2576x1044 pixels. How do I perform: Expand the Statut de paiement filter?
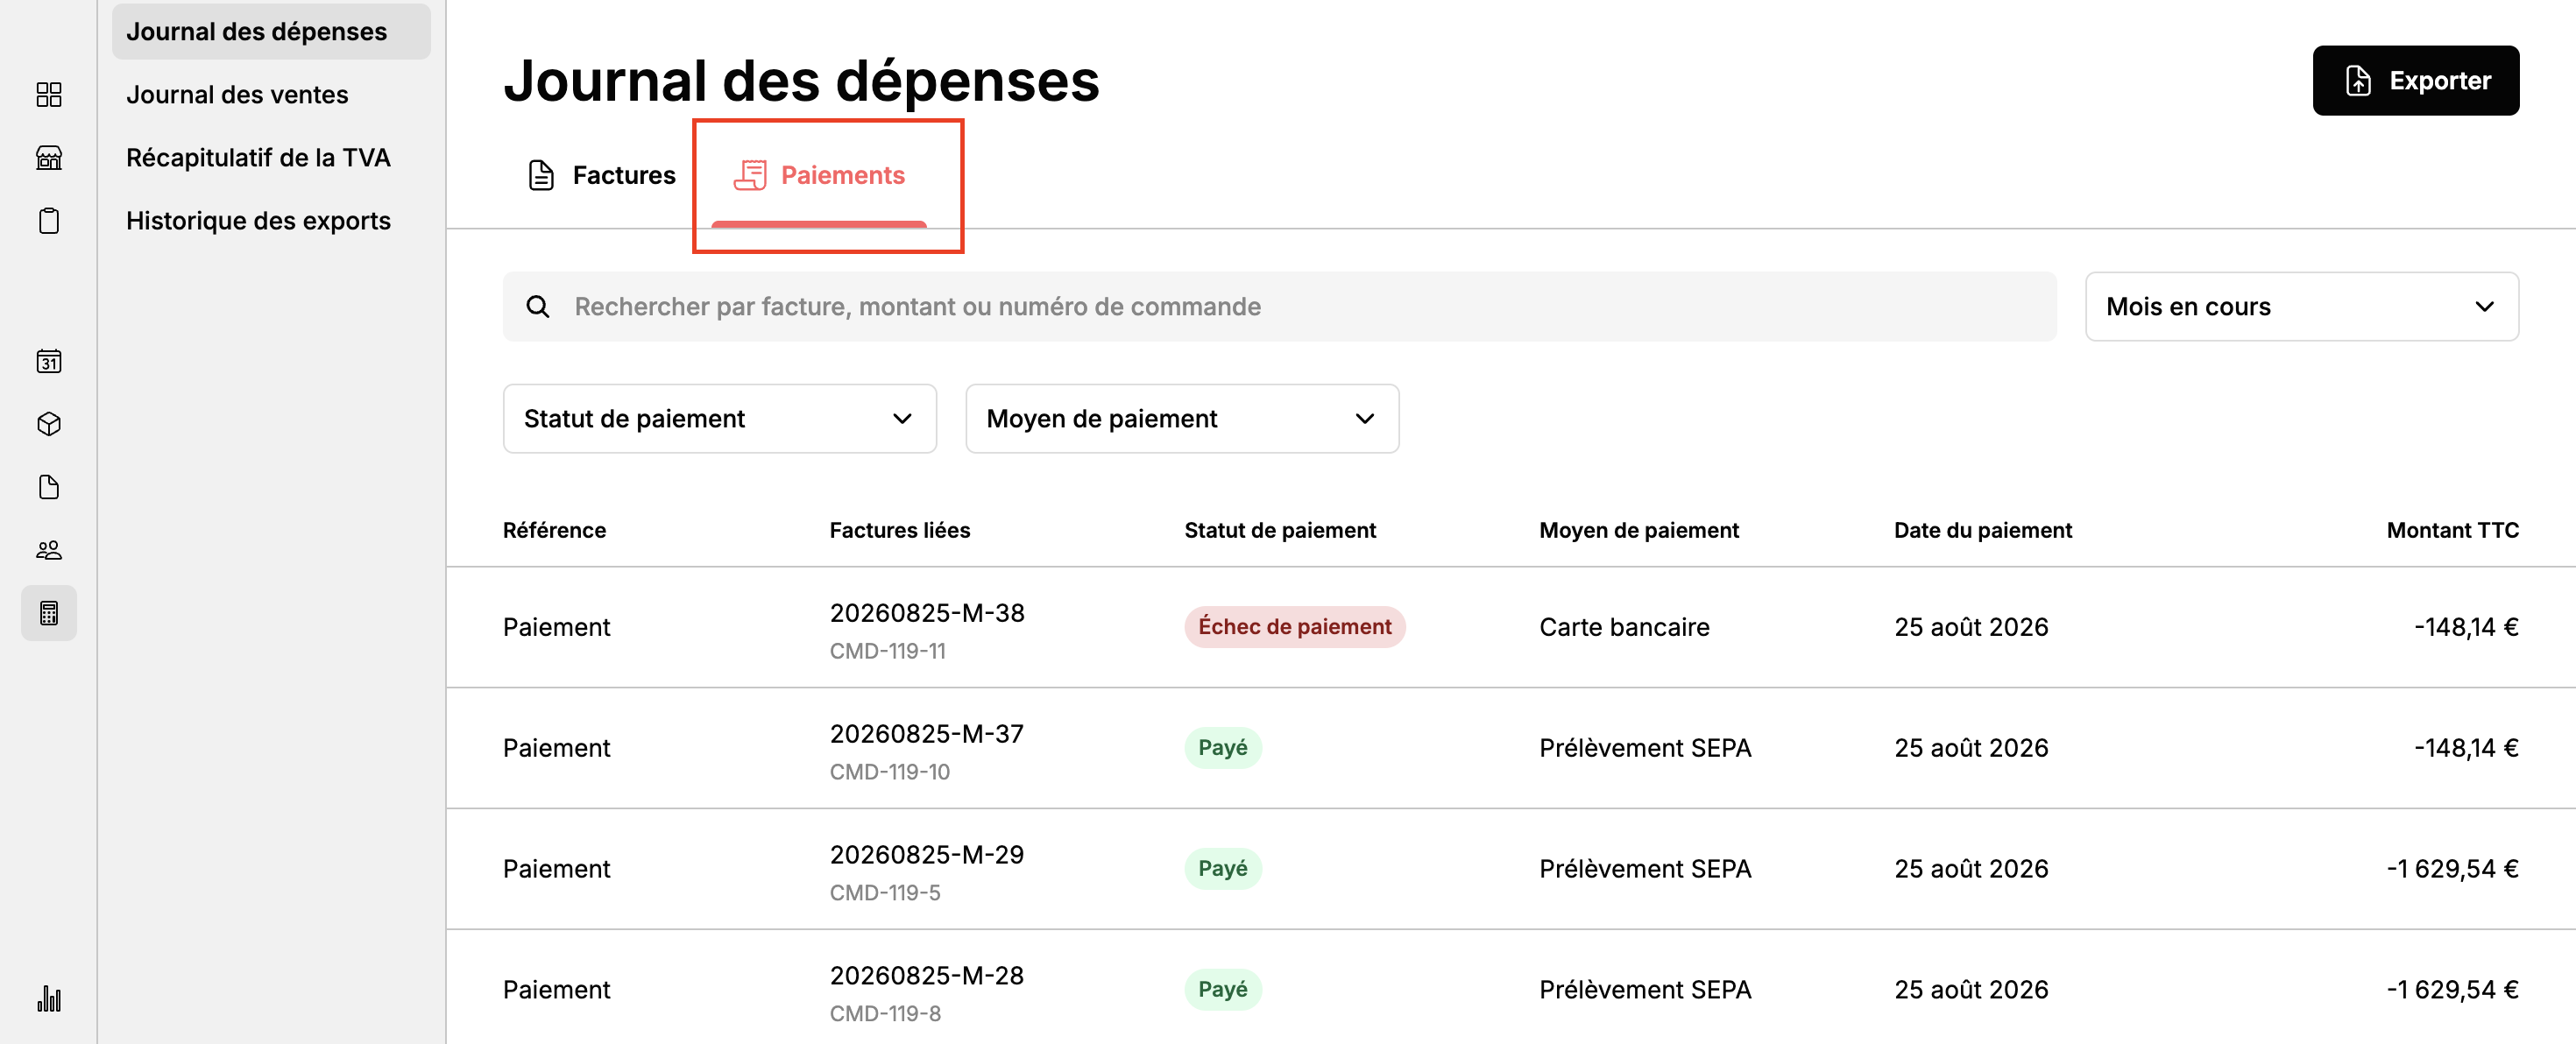click(719, 418)
